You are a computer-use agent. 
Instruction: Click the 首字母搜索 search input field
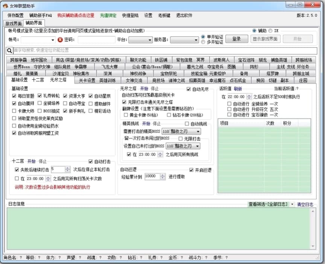(x=162, y=50)
